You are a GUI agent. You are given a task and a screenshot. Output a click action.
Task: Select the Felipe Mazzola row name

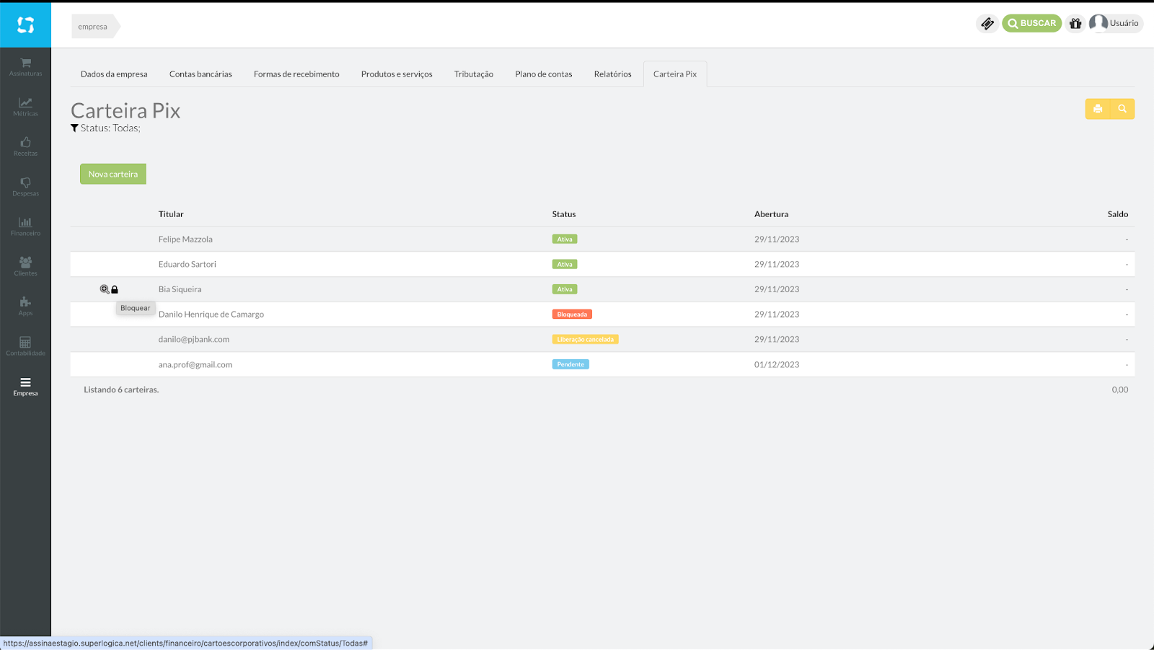click(x=185, y=240)
